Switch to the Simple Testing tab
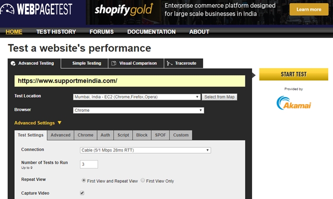The image size is (333, 199). pyautogui.click(x=85, y=63)
